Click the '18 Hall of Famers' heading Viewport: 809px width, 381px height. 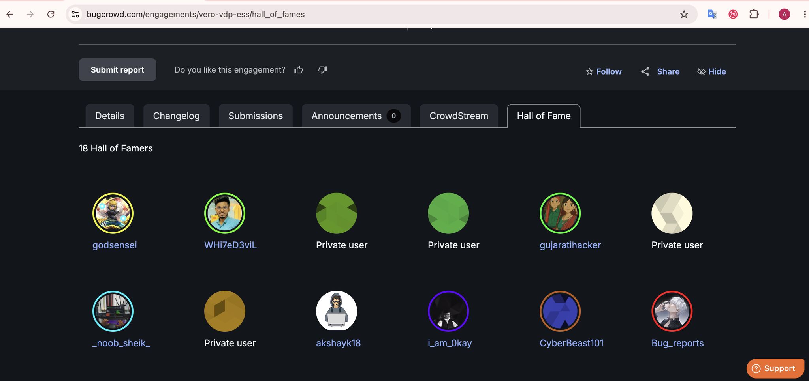(116, 148)
